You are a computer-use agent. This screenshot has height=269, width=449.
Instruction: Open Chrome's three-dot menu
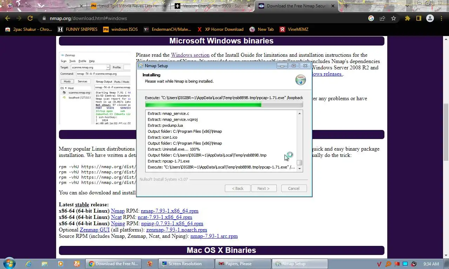(441, 18)
